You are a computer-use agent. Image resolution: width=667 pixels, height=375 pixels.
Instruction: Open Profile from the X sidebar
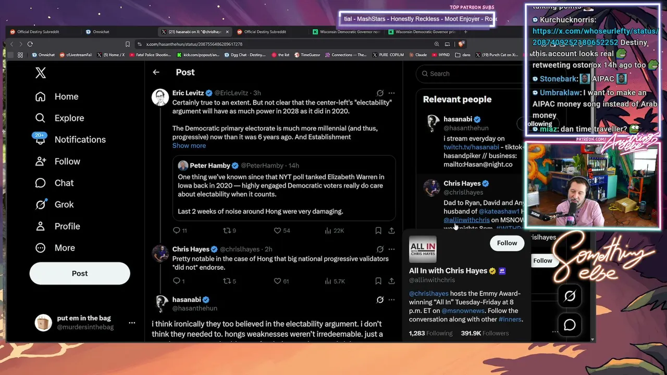tap(57, 226)
